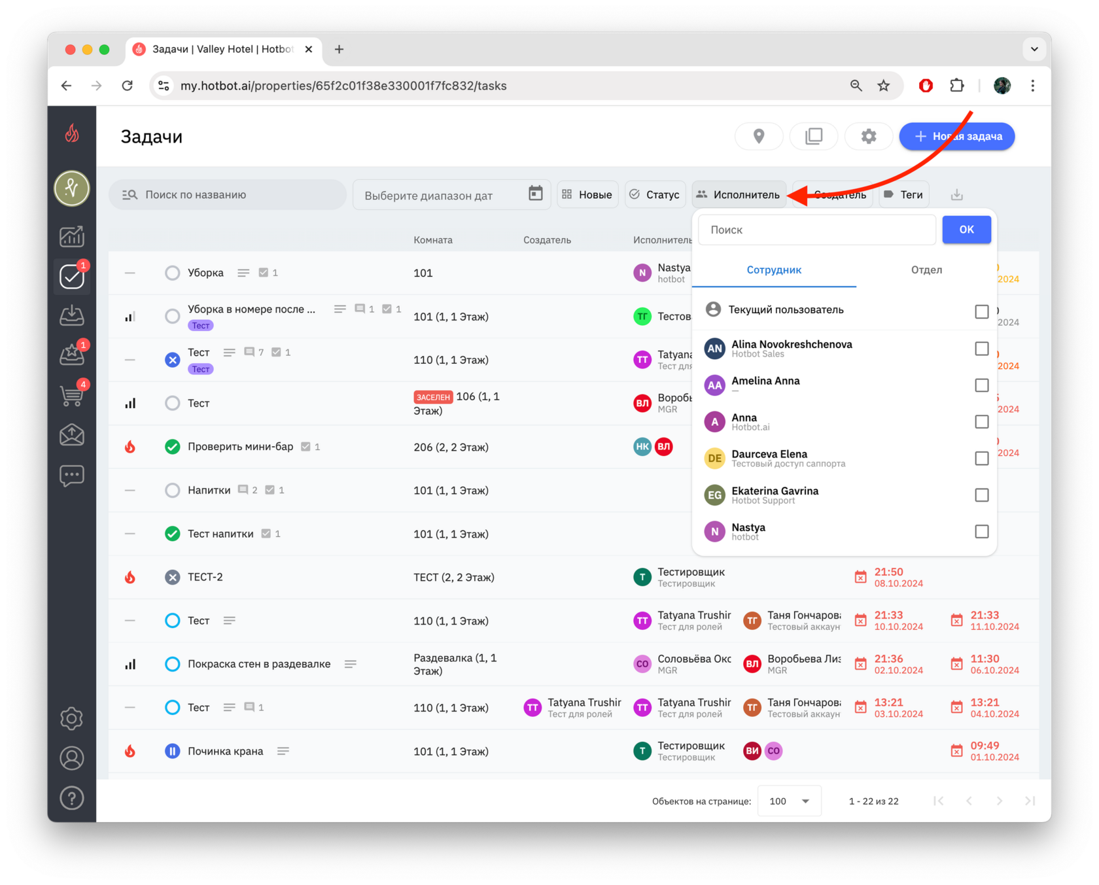Click the Выберите диапазон дат field
Image resolution: width=1099 pixels, height=885 pixels.
coord(451,194)
